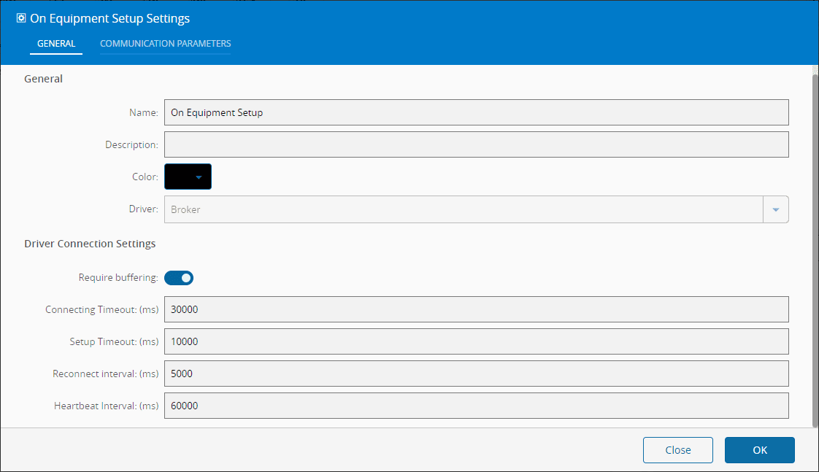Image resolution: width=819 pixels, height=472 pixels.
Task: Open the Communication Parameters tab
Action: [165, 44]
